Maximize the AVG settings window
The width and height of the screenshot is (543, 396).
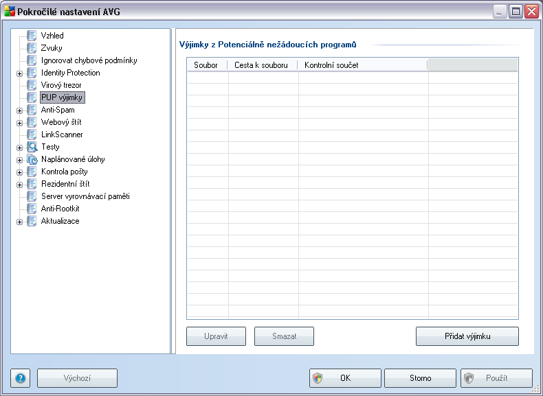(x=516, y=12)
